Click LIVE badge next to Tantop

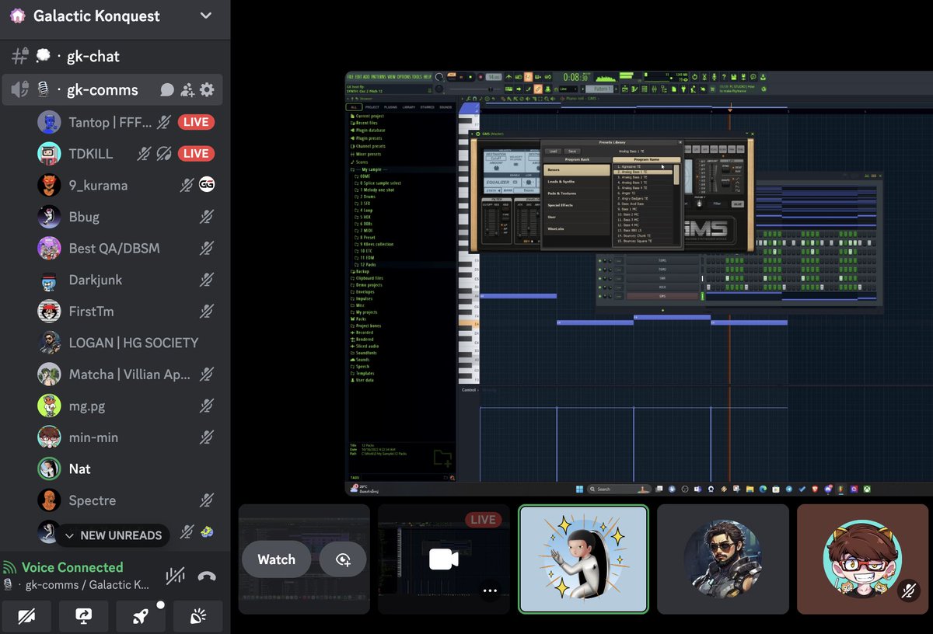pos(196,122)
